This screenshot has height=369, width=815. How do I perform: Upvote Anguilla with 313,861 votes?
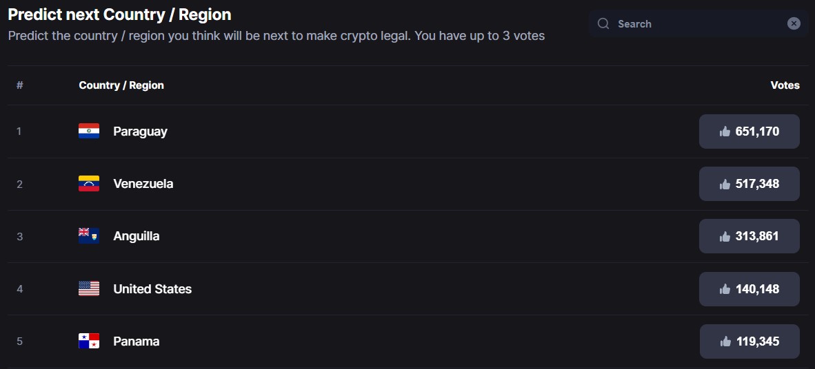[749, 236]
